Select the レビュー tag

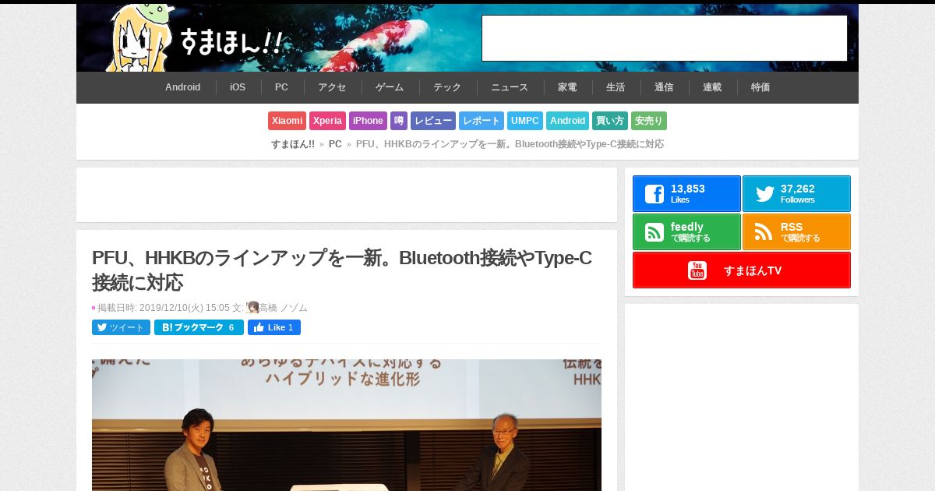pyautogui.click(x=433, y=121)
